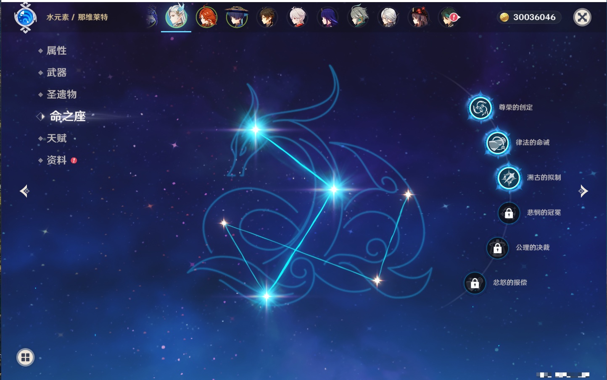Click the bright central star of constellation
The width and height of the screenshot is (607, 380).
(x=334, y=189)
